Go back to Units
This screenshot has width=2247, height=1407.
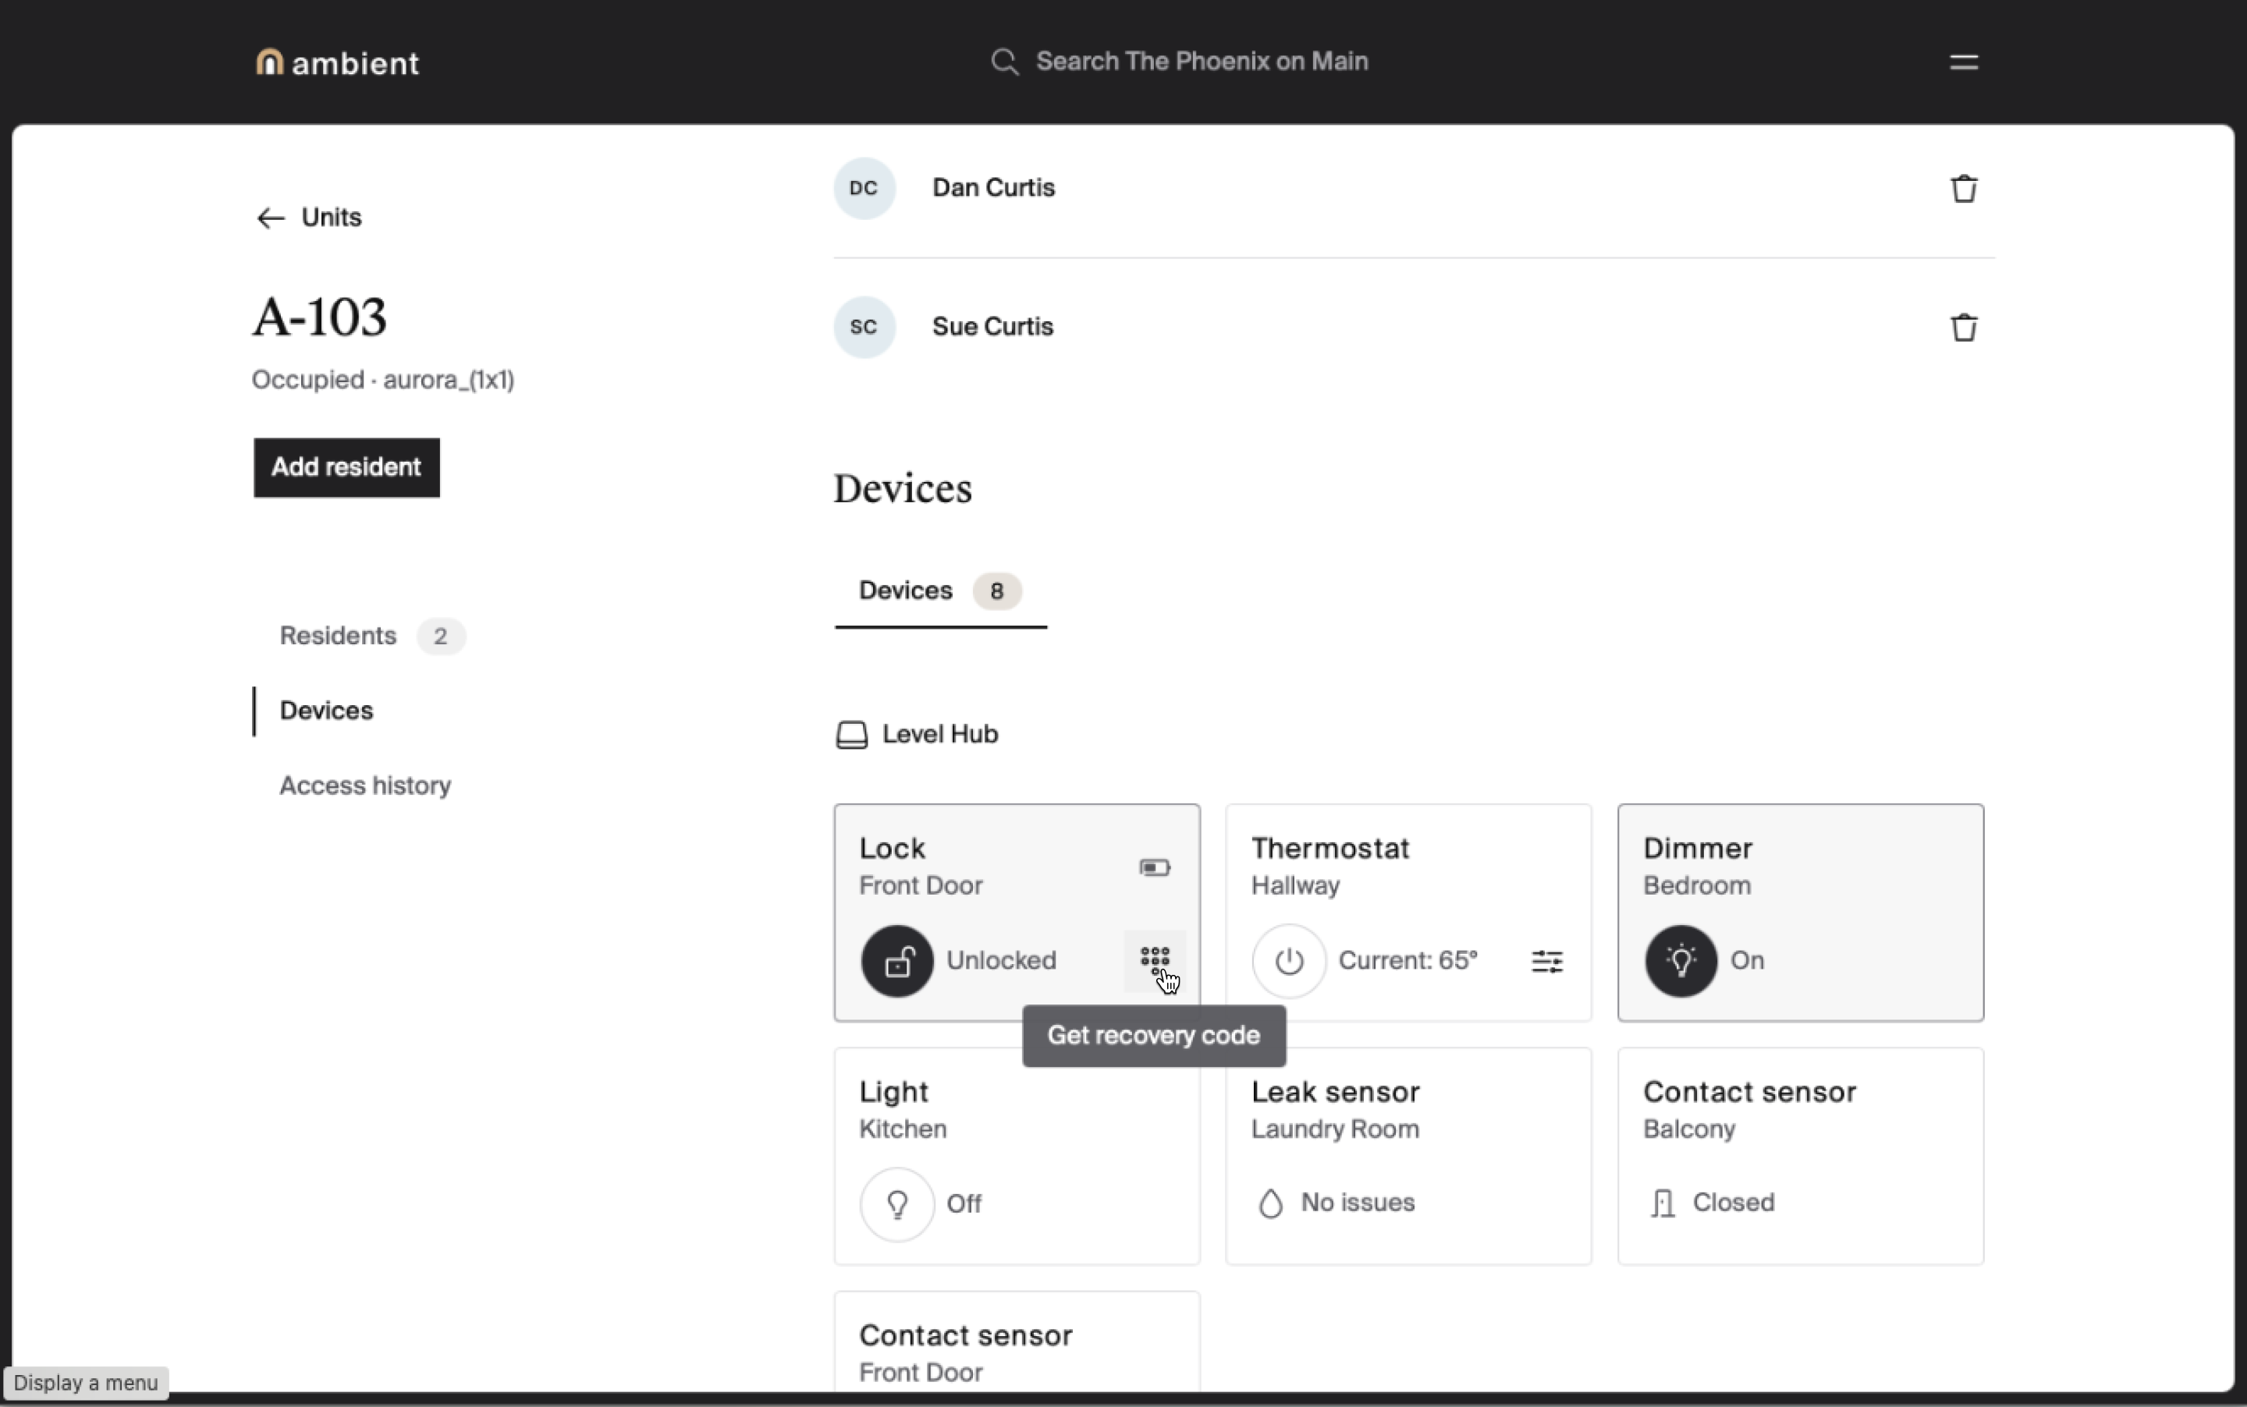pyautogui.click(x=309, y=218)
